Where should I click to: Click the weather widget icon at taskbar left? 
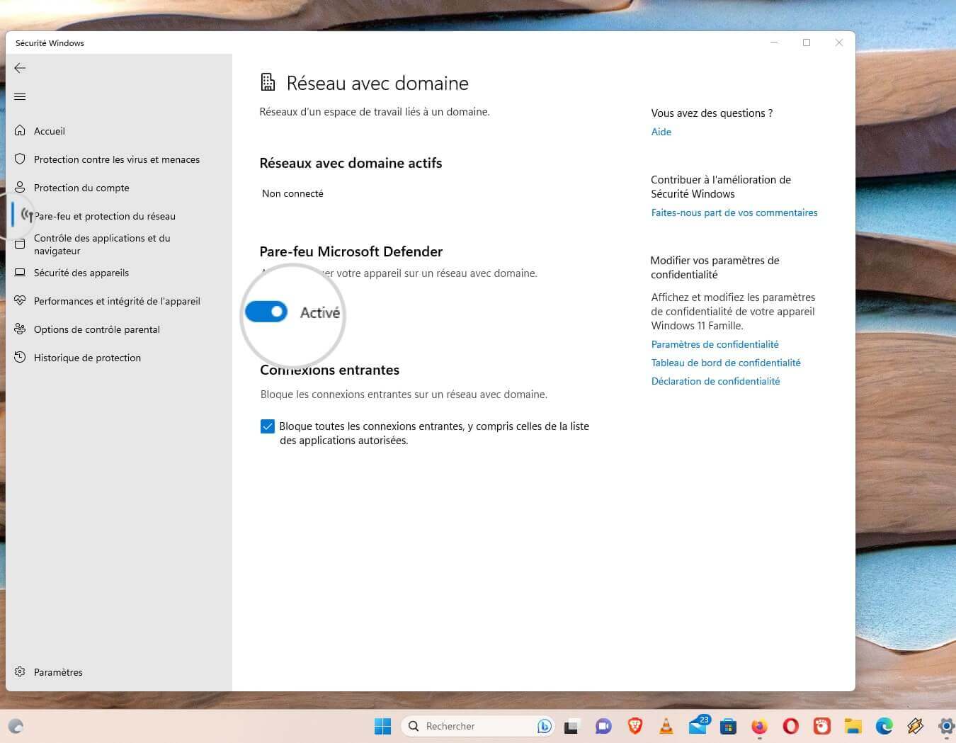pos(16,726)
